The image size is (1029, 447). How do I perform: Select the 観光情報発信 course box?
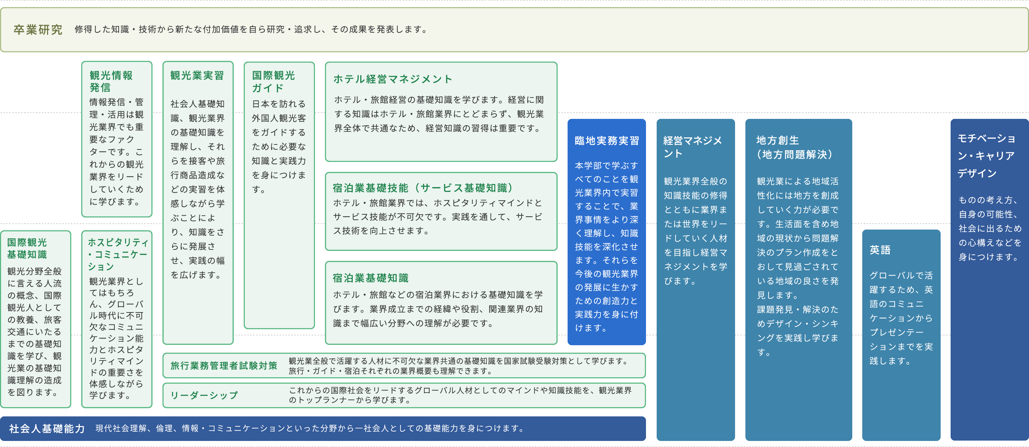pos(117,139)
